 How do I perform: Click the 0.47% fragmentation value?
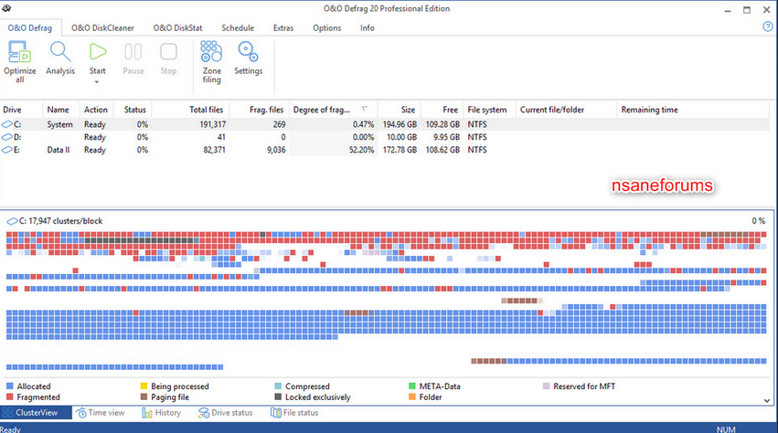click(363, 124)
